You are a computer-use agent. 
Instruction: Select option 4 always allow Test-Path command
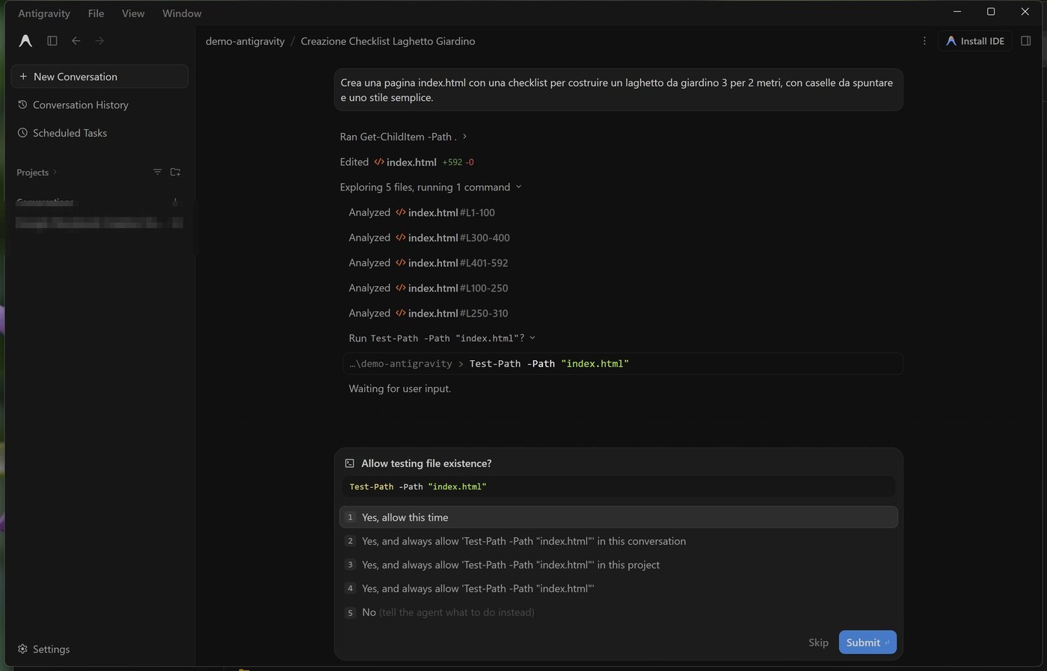(x=618, y=588)
